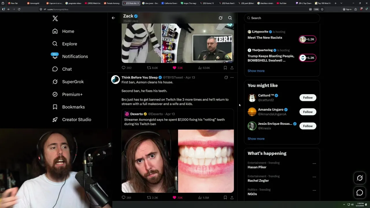Open Premium+ in the sidebar
The image size is (370, 208).
click(x=67, y=94)
